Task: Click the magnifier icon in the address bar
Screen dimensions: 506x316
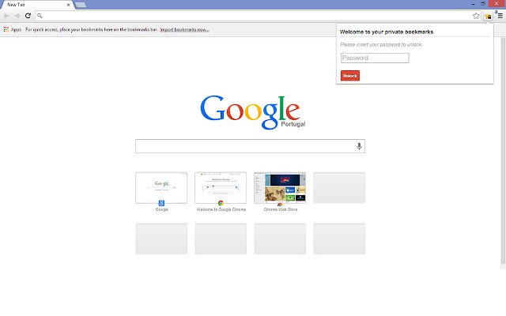Action: 40,16
